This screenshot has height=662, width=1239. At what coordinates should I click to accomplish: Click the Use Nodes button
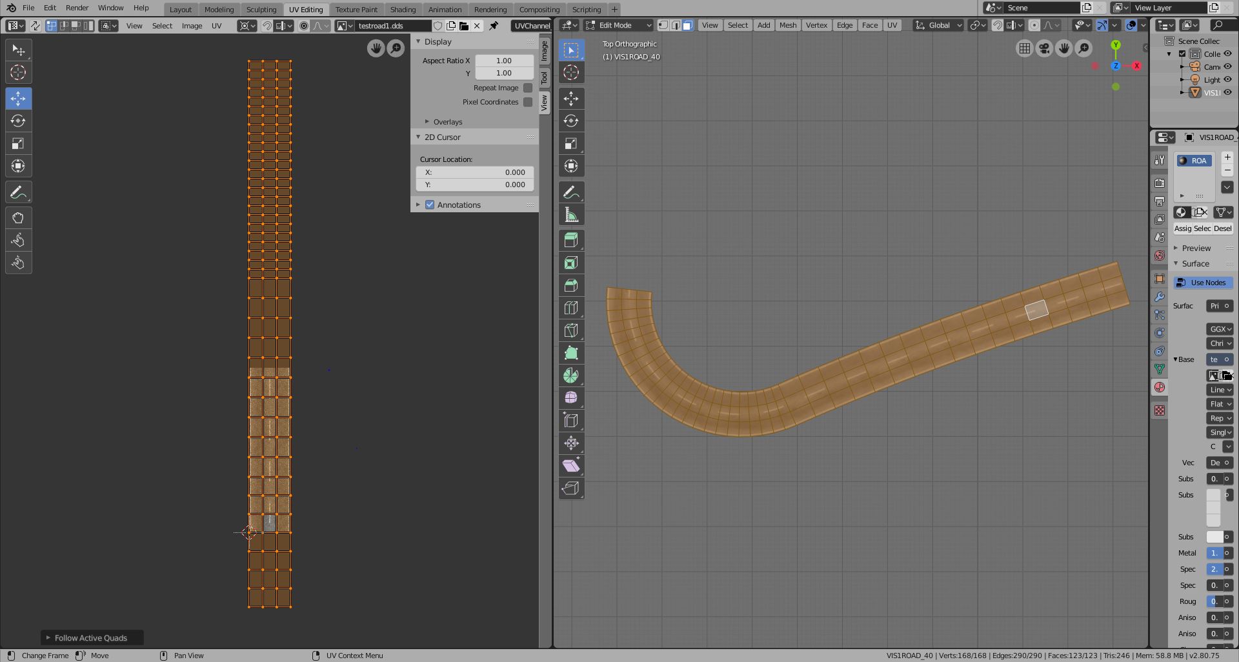click(x=1204, y=283)
